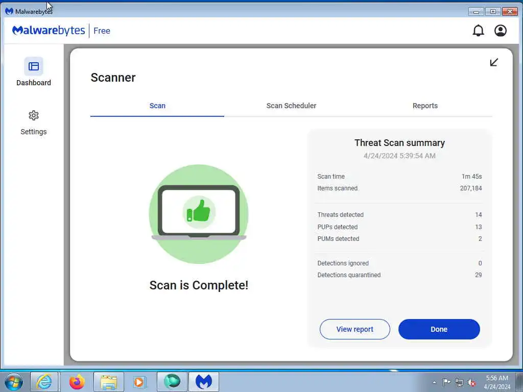Click the Done button
The width and height of the screenshot is (523, 392).
click(x=439, y=329)
